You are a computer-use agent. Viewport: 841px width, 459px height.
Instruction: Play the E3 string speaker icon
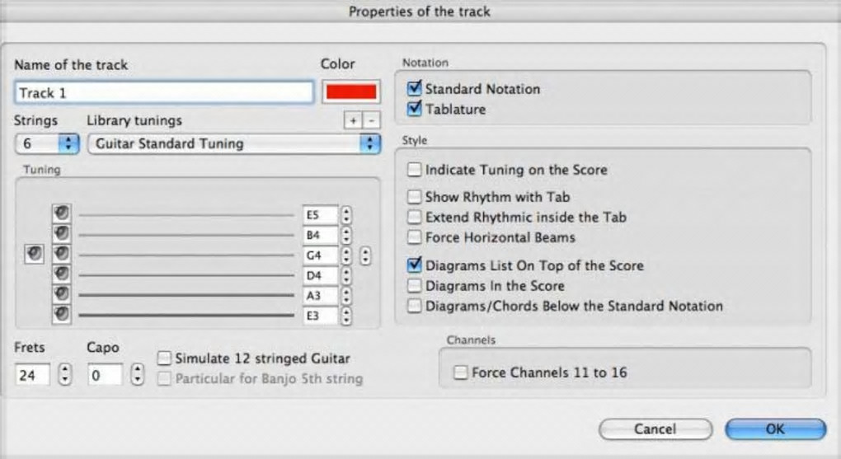[x=62, y=314]
